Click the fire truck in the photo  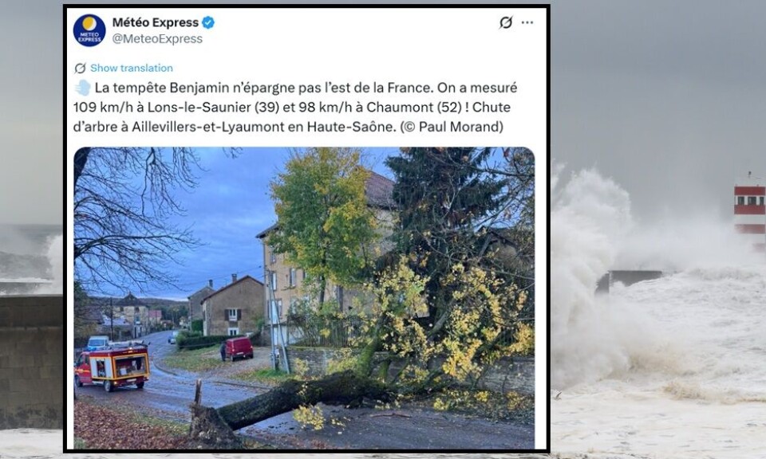click(112, 367)
